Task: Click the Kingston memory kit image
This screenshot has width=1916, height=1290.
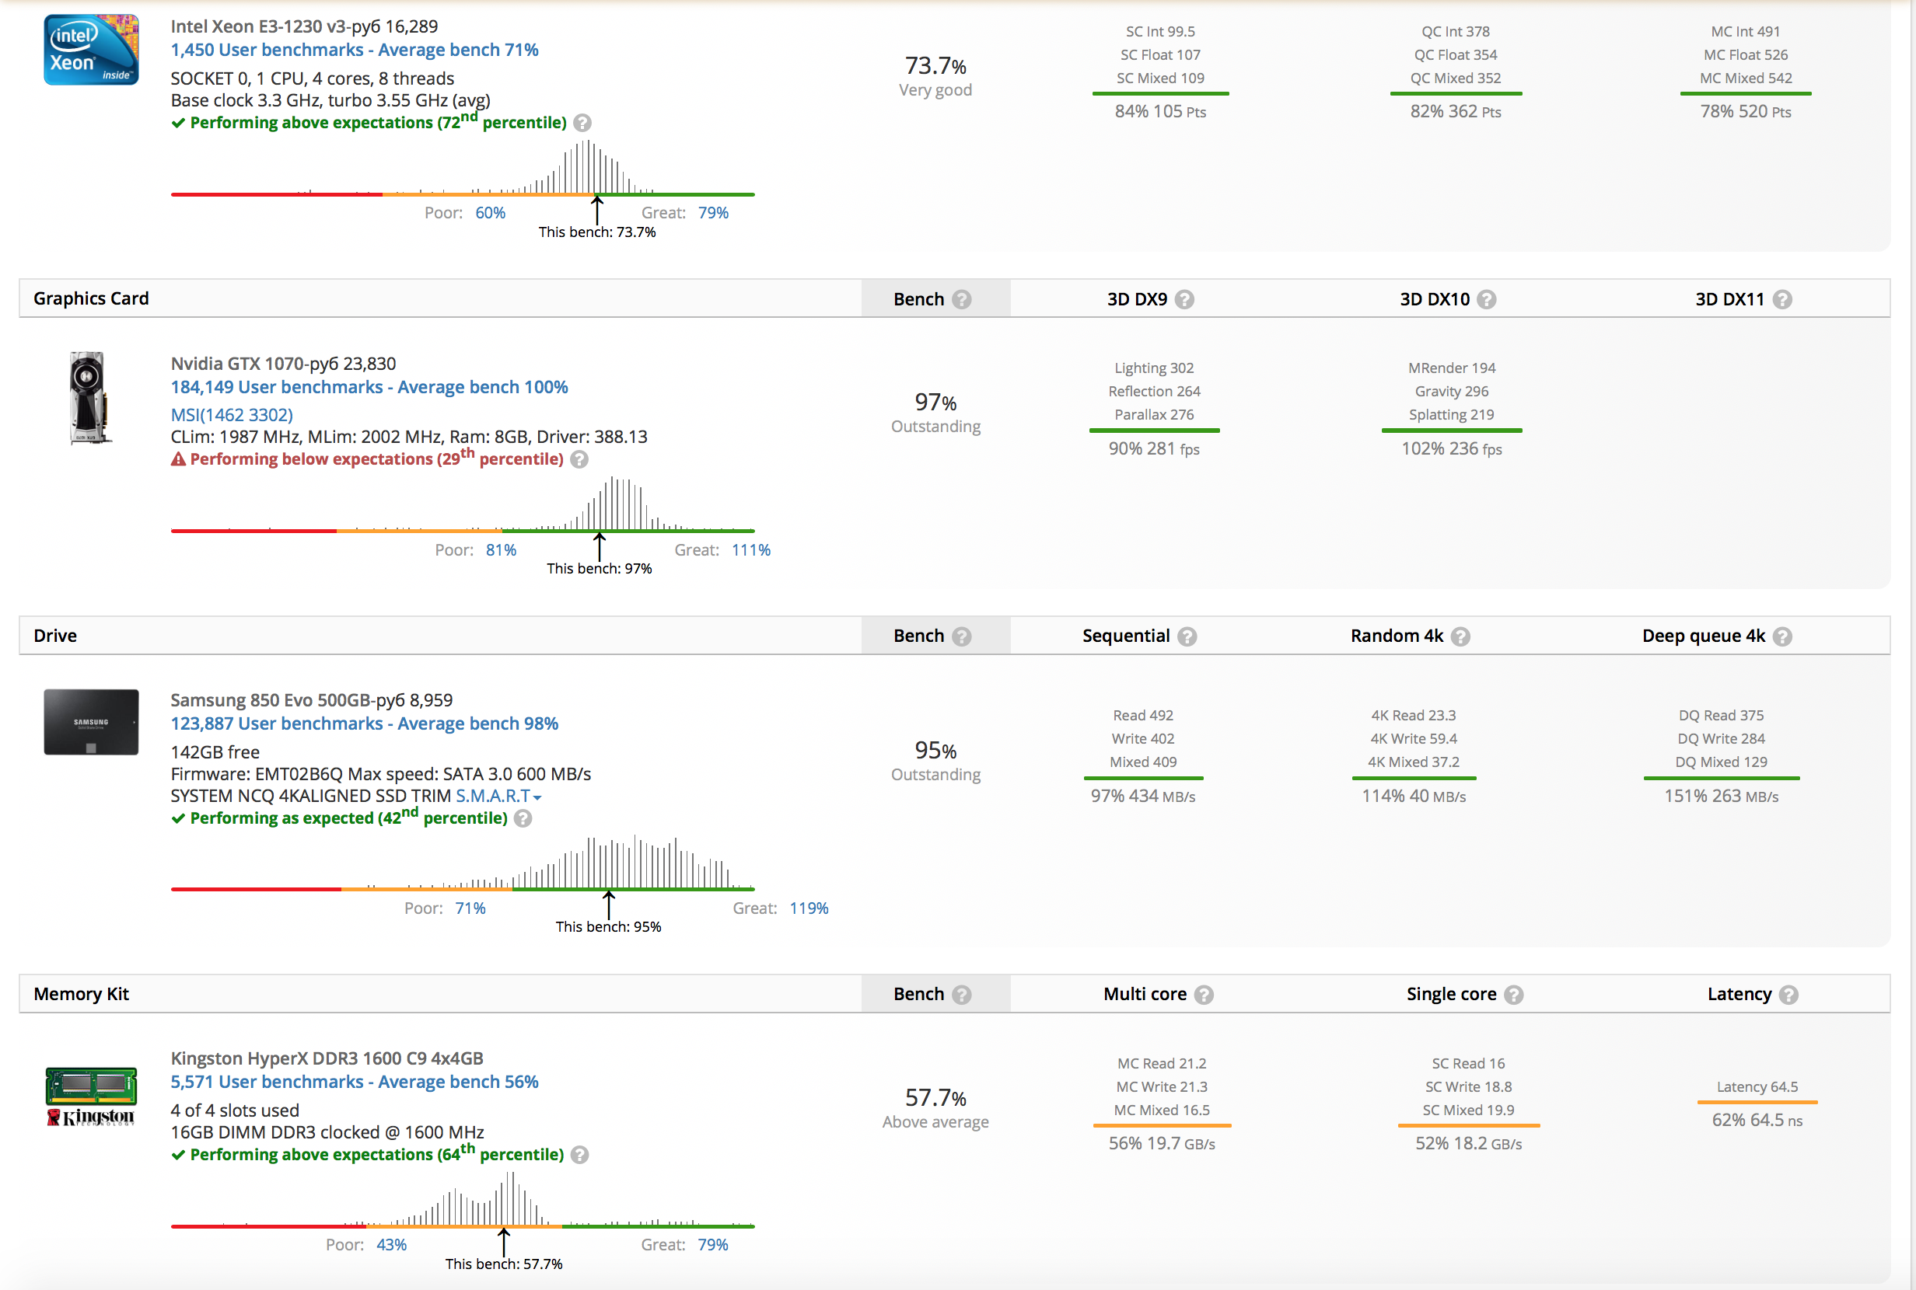Action: click(x=91, y=1096)
